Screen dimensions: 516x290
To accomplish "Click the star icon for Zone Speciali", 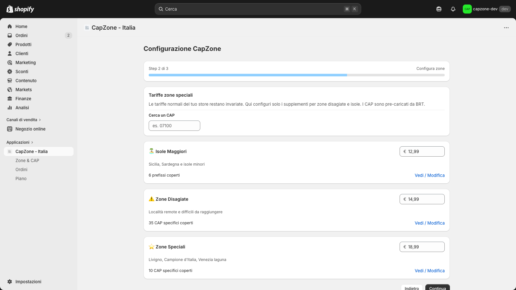I will (152, 247).
